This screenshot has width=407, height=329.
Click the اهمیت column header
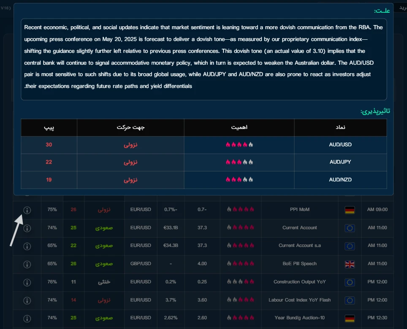[x=239, y=127]
